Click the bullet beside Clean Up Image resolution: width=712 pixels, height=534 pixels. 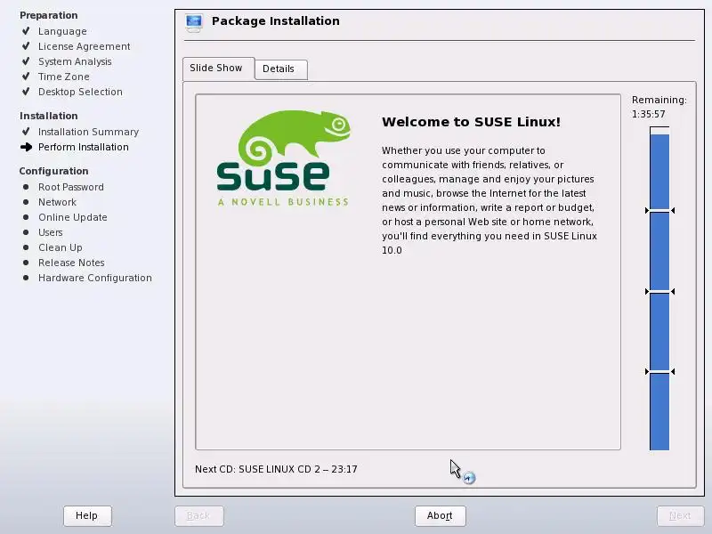[x=26, y=247]
